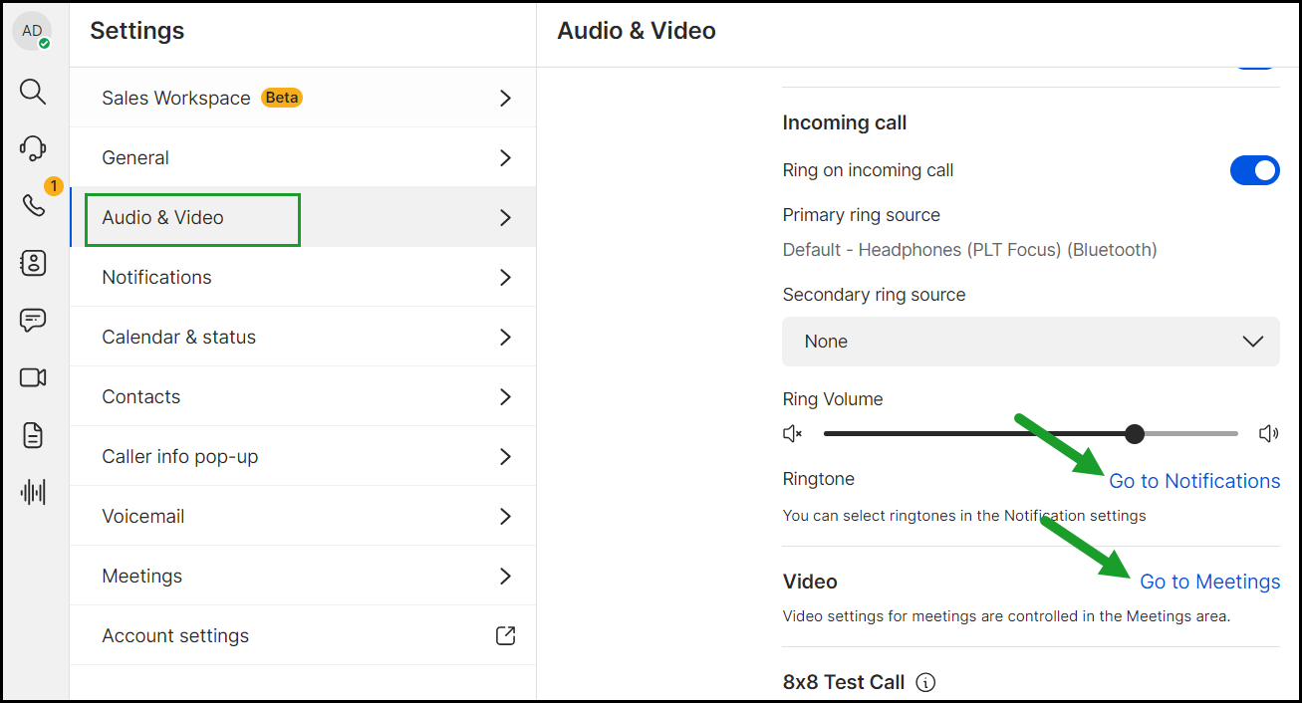1302x703 pixels.
Task: Click the Ringtone label
Action: coord(819,479)
